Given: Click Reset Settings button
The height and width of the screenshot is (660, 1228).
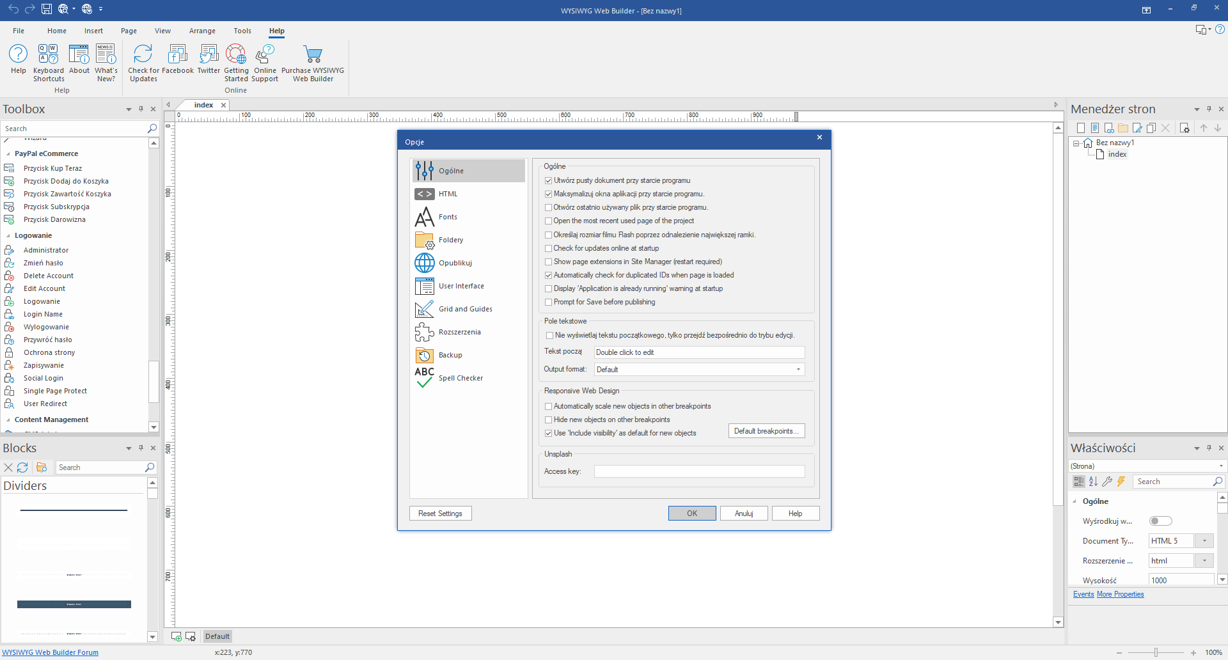Looking at the screenshot, I should coord(440,514).
